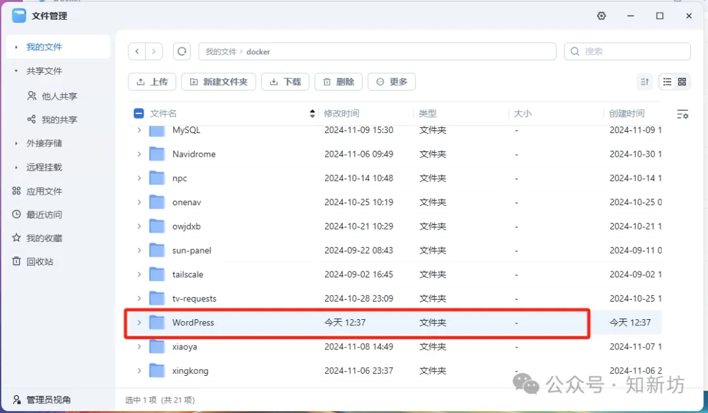Expand the owjdxb folder row
The image size is (708, 413).
pyautogui.click(x=139, y=226)
